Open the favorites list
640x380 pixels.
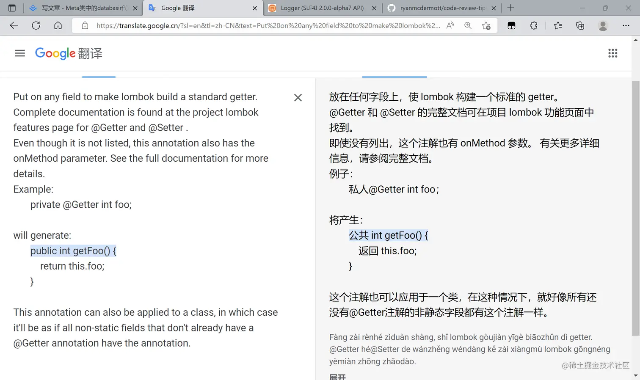click(558, 25)
